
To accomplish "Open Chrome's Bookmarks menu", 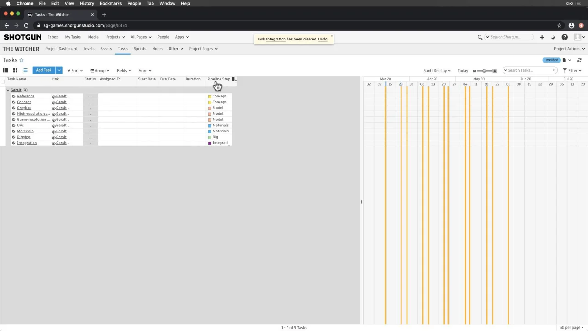I will pos(111,3).
